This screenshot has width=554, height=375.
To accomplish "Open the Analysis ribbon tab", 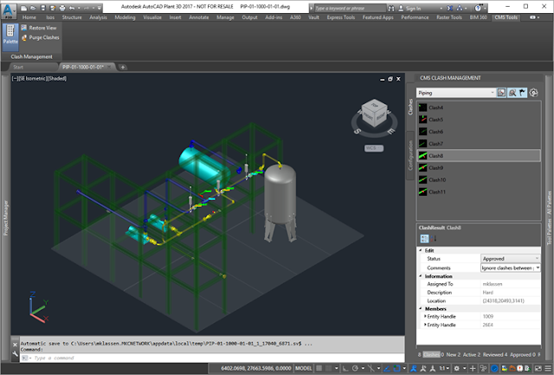I will click(99, 16).
